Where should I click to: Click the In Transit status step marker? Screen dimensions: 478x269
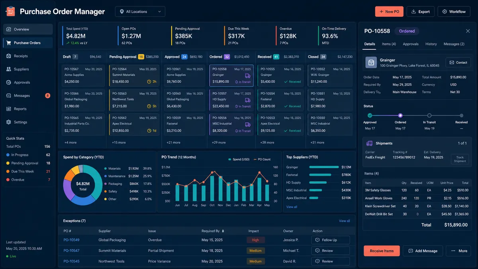pyautogui.click(x=429, y=116)
